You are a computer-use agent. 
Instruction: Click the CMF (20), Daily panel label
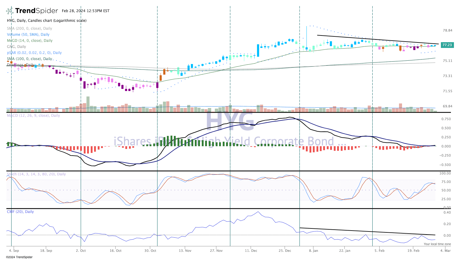[20, 212]
